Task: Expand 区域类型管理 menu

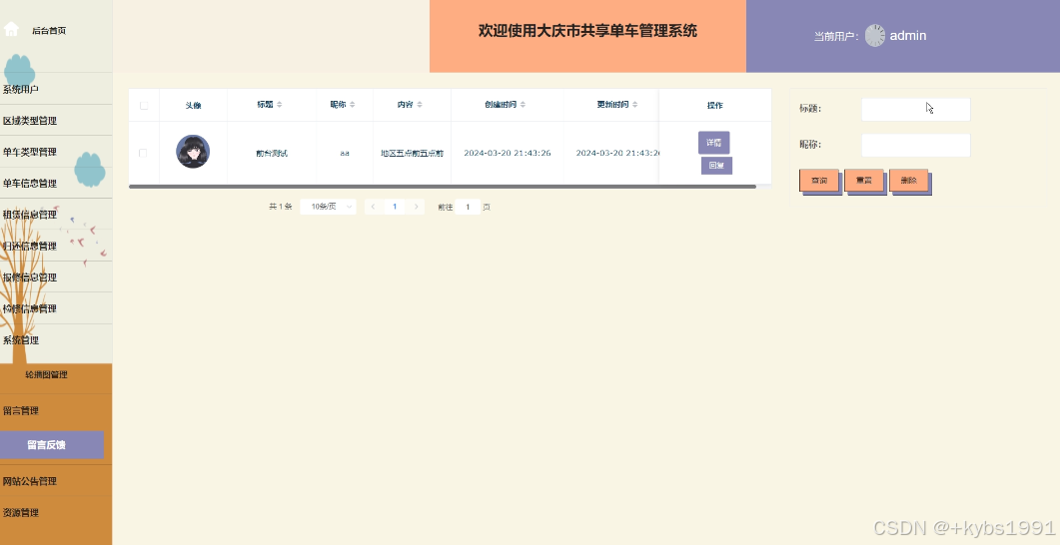Action: pyautogui.click(x=56, y=120)
